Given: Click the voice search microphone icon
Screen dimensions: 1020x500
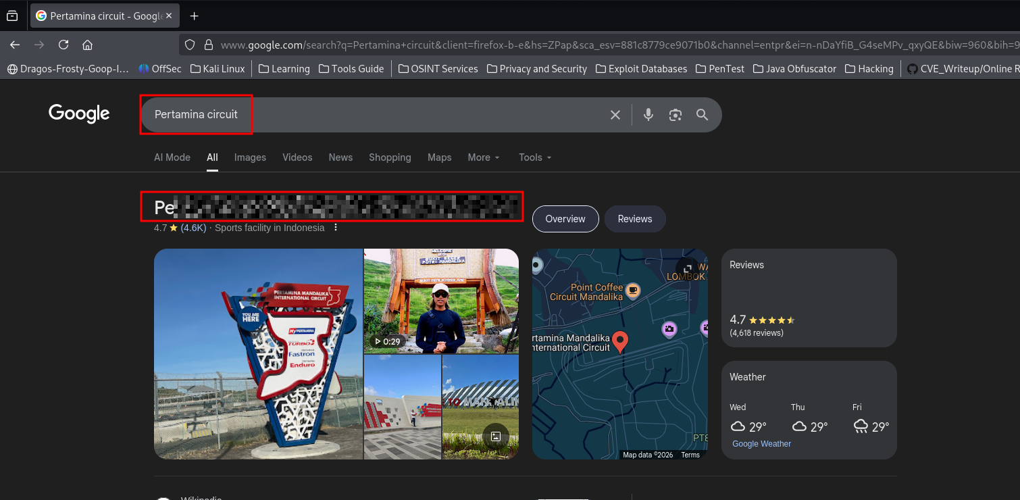Looking at the screenshot, I should click(x=648, y=115).
